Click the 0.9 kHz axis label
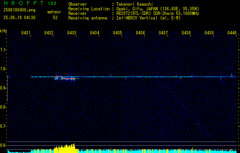 coord(3,88)
